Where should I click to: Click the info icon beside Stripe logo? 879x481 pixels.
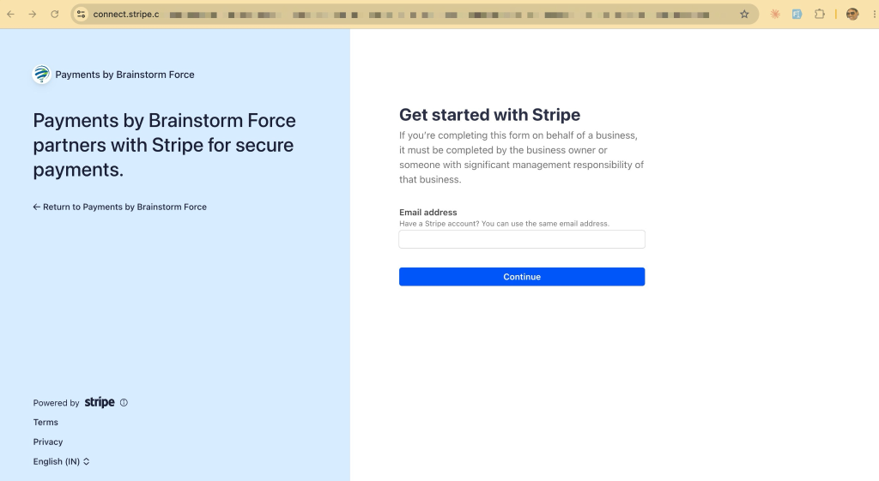[124, 403]
